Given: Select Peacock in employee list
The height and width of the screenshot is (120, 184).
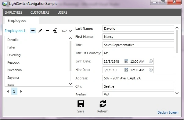Looking at the screenshot, I should pyautogui.click(x=36, y=62).
